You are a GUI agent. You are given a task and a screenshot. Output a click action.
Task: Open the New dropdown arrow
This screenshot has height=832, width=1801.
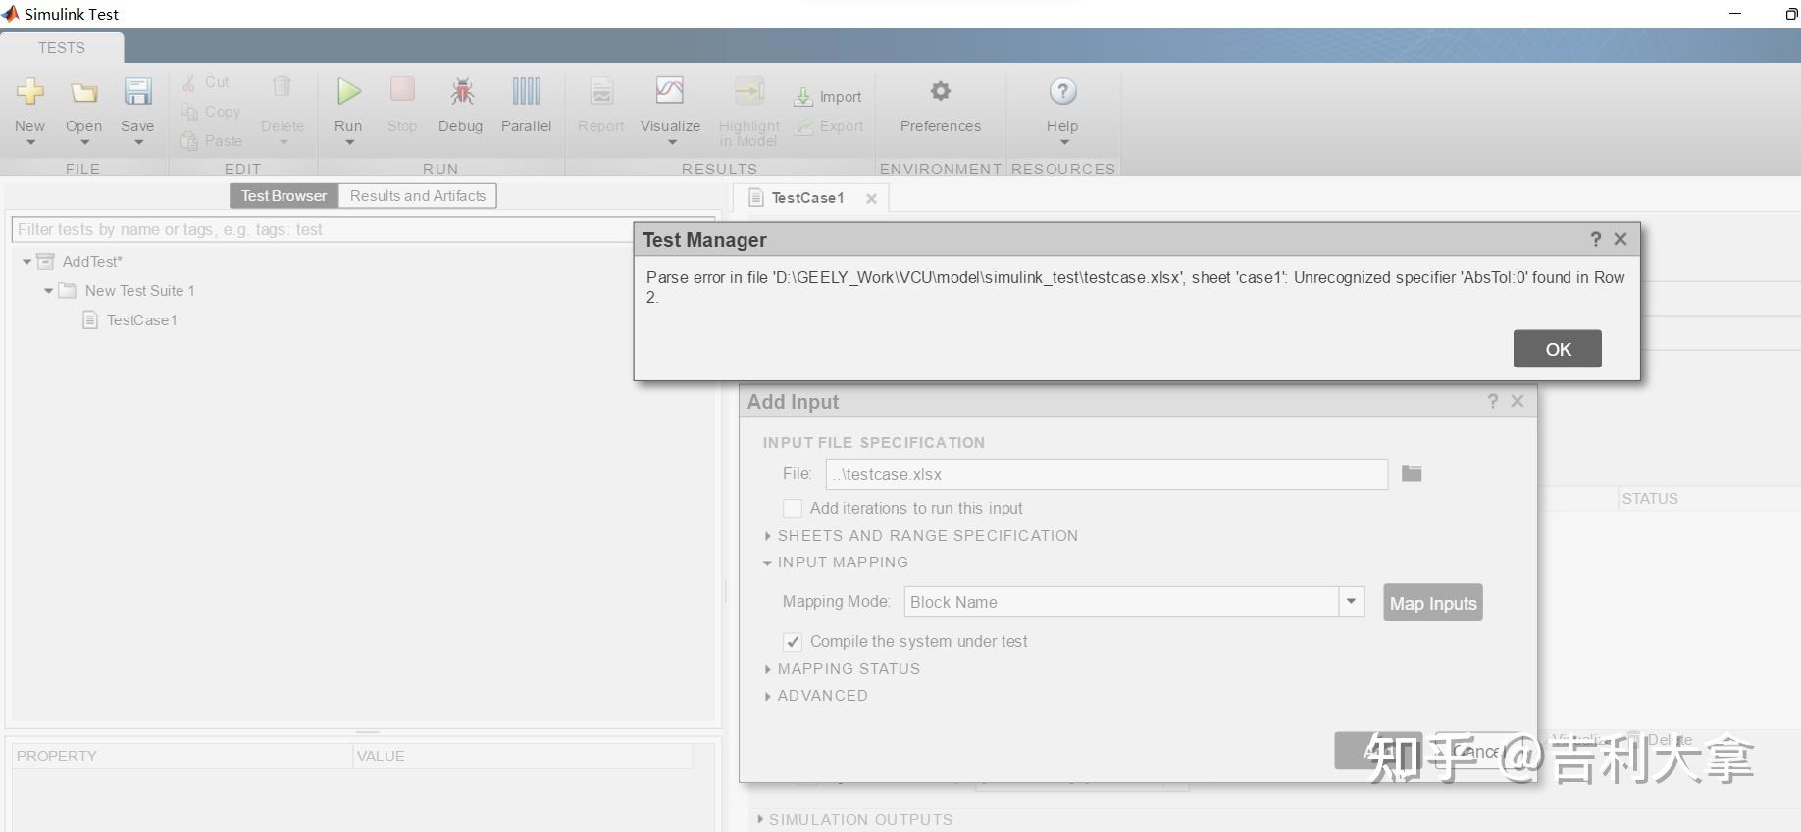(x=30, y=143)
